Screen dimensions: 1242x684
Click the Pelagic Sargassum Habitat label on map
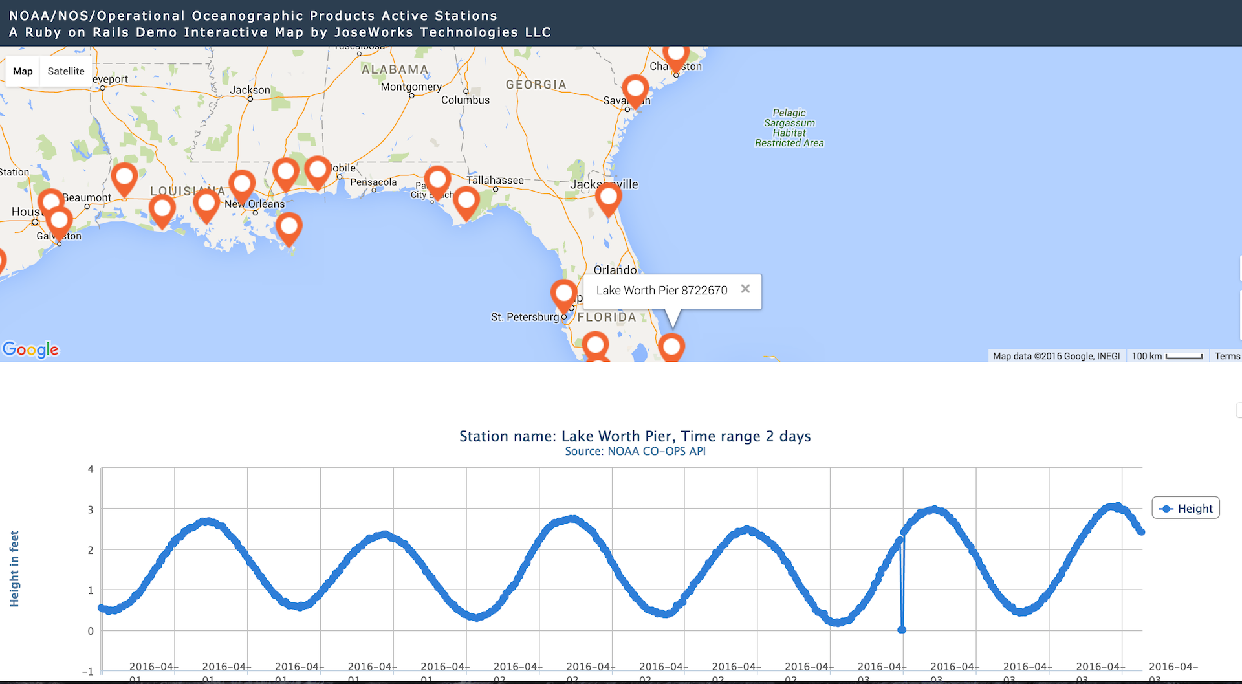point(789,127)
